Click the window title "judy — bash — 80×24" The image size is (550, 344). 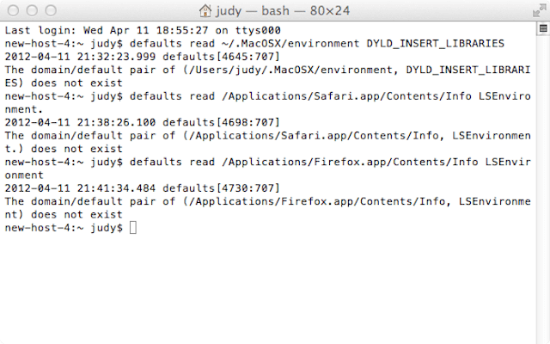[x=283, y=10]
